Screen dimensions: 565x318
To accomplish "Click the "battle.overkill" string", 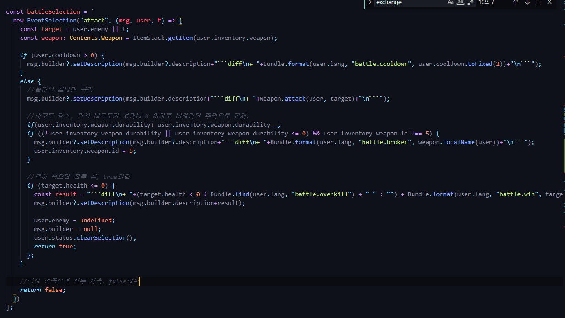I will click(321, 194).
